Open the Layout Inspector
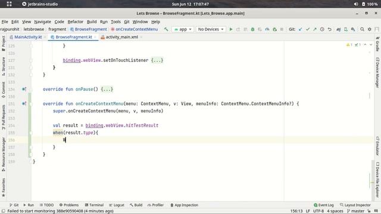The width and height of the screenshot is (381, 214). (x=355, y=205)
